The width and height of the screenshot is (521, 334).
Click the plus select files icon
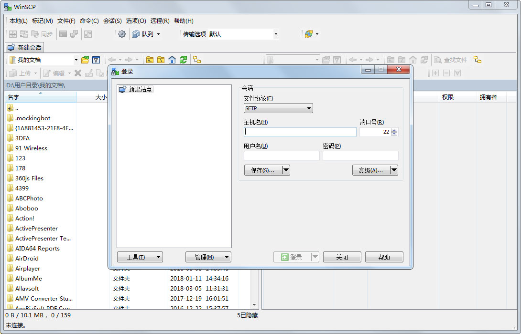pos(435,73)
